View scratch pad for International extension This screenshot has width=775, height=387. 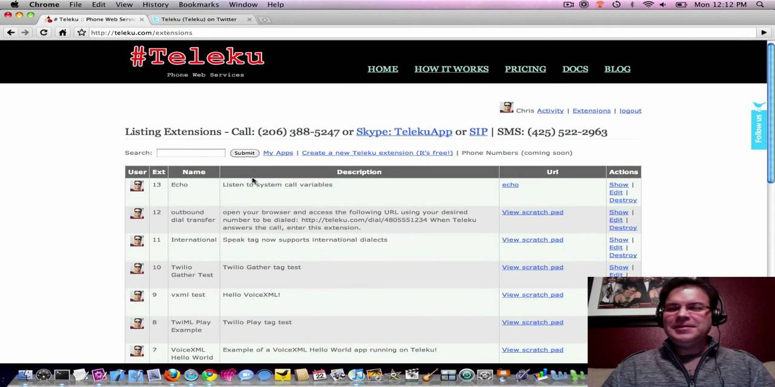point(532,239)
